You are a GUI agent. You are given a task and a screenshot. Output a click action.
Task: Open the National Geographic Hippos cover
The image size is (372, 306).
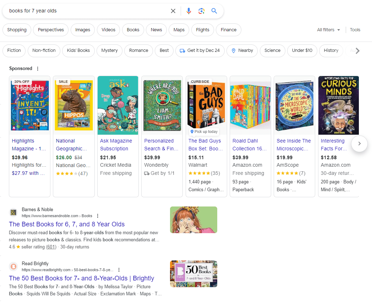click(x=74, y=105)
